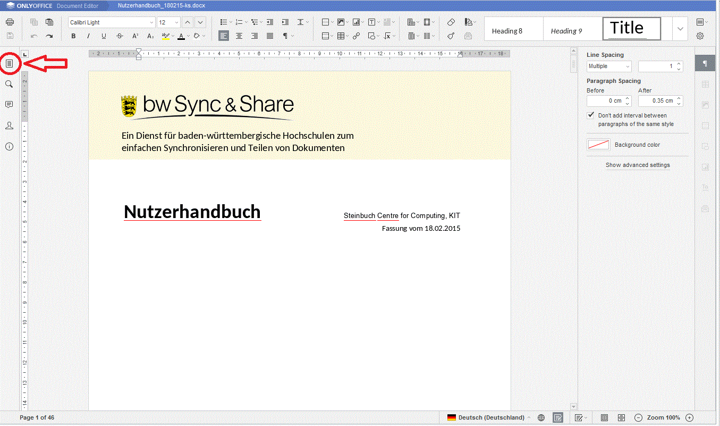Click the globe set document language icon
Viewport: 720px width, 426px height.
(x=541, y=417)
